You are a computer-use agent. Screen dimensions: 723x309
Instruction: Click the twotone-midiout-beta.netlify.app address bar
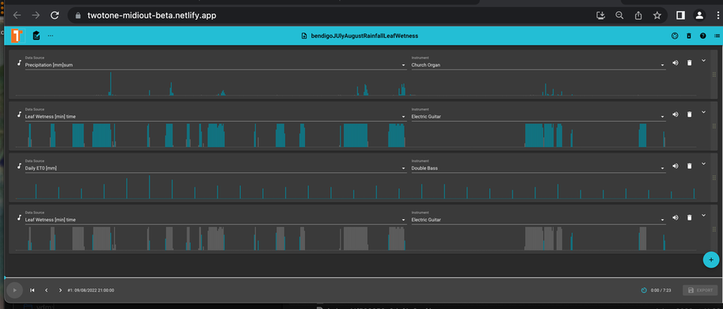152,15
